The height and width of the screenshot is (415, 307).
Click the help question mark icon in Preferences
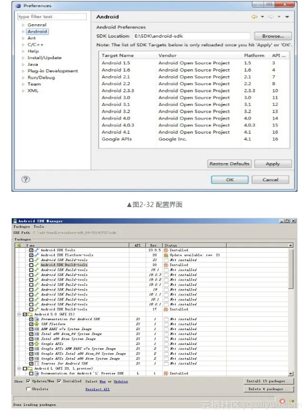point(26,179)
